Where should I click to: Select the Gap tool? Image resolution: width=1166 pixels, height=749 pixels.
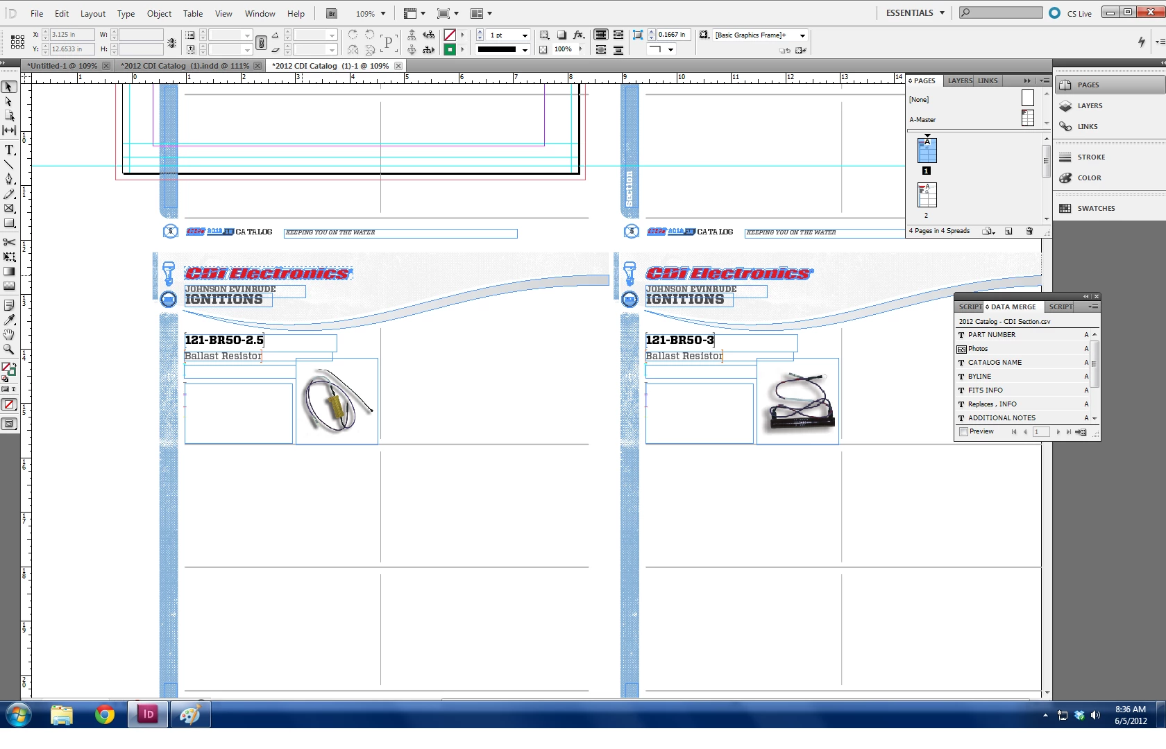(9, 130)
